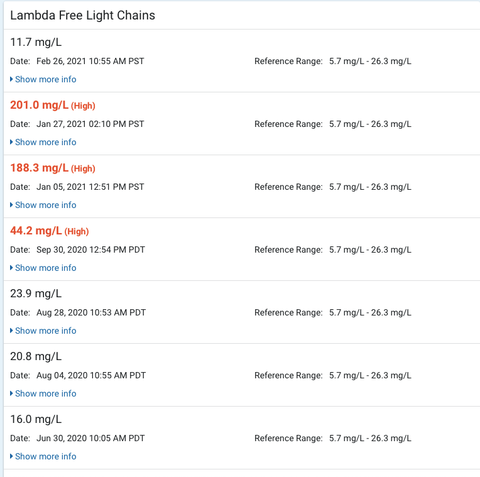The image size is (480, 477).
Task: Select the 201.0 mg/L high result value
Action: (x=40, y=105)
